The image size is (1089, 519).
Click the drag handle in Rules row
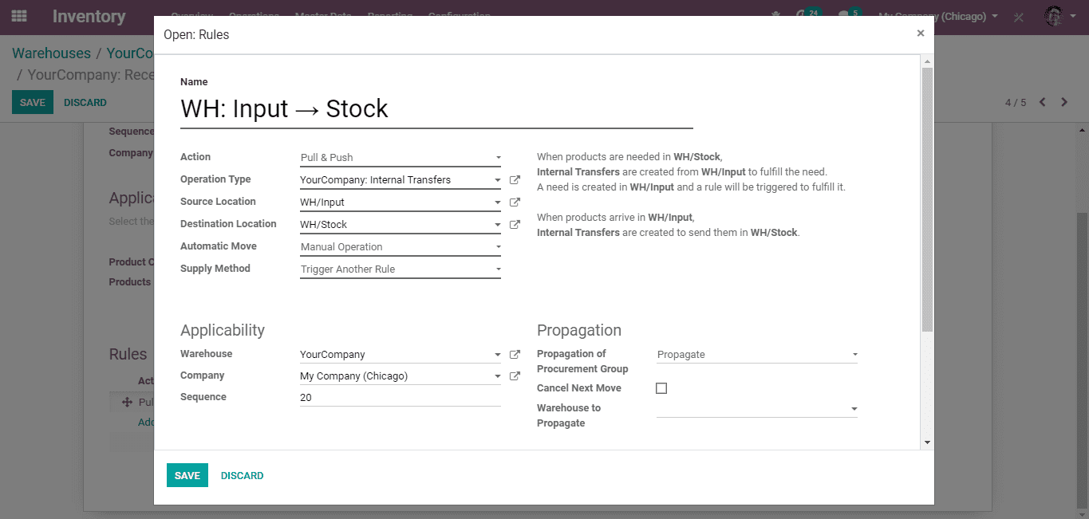pos(127,403)
